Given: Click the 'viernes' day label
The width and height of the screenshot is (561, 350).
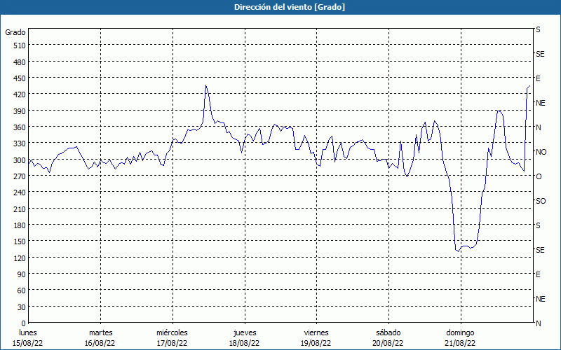Looking at the screenshot, I should click(x=316, y=332).
